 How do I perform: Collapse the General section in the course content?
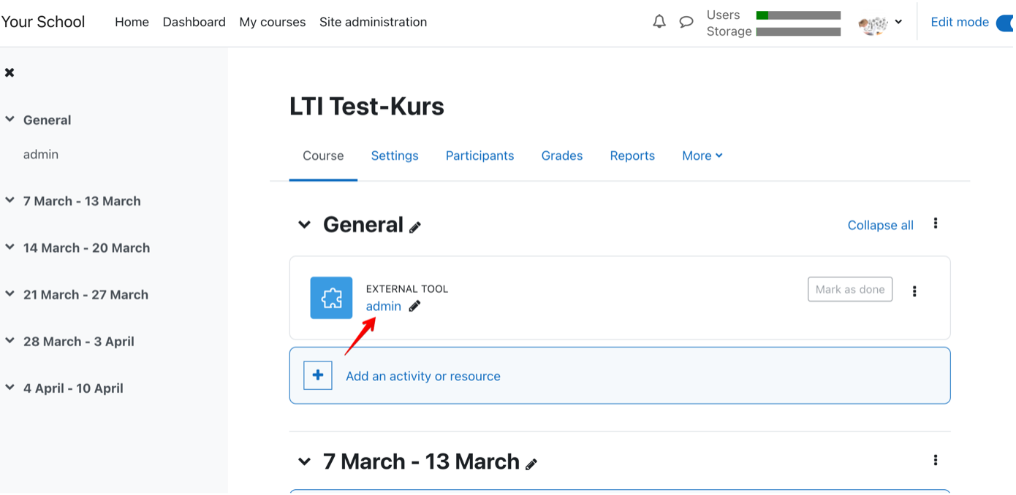[304, 225]
